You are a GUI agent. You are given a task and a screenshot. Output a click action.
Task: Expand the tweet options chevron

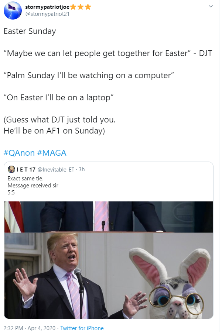pos(211,7)
